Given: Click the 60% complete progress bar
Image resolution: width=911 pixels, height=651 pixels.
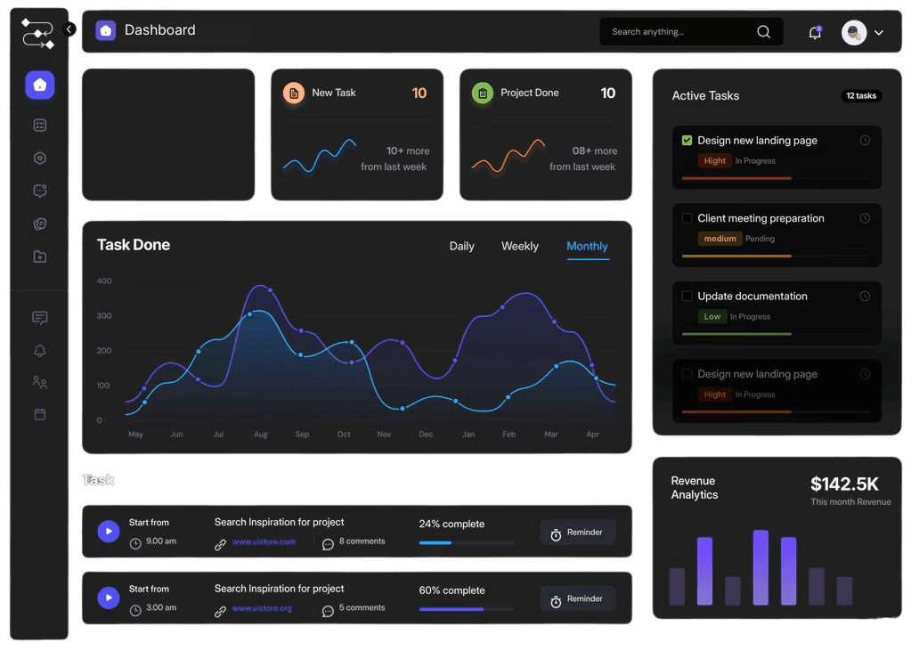Looking at the screenshot, I should (465, 607).
